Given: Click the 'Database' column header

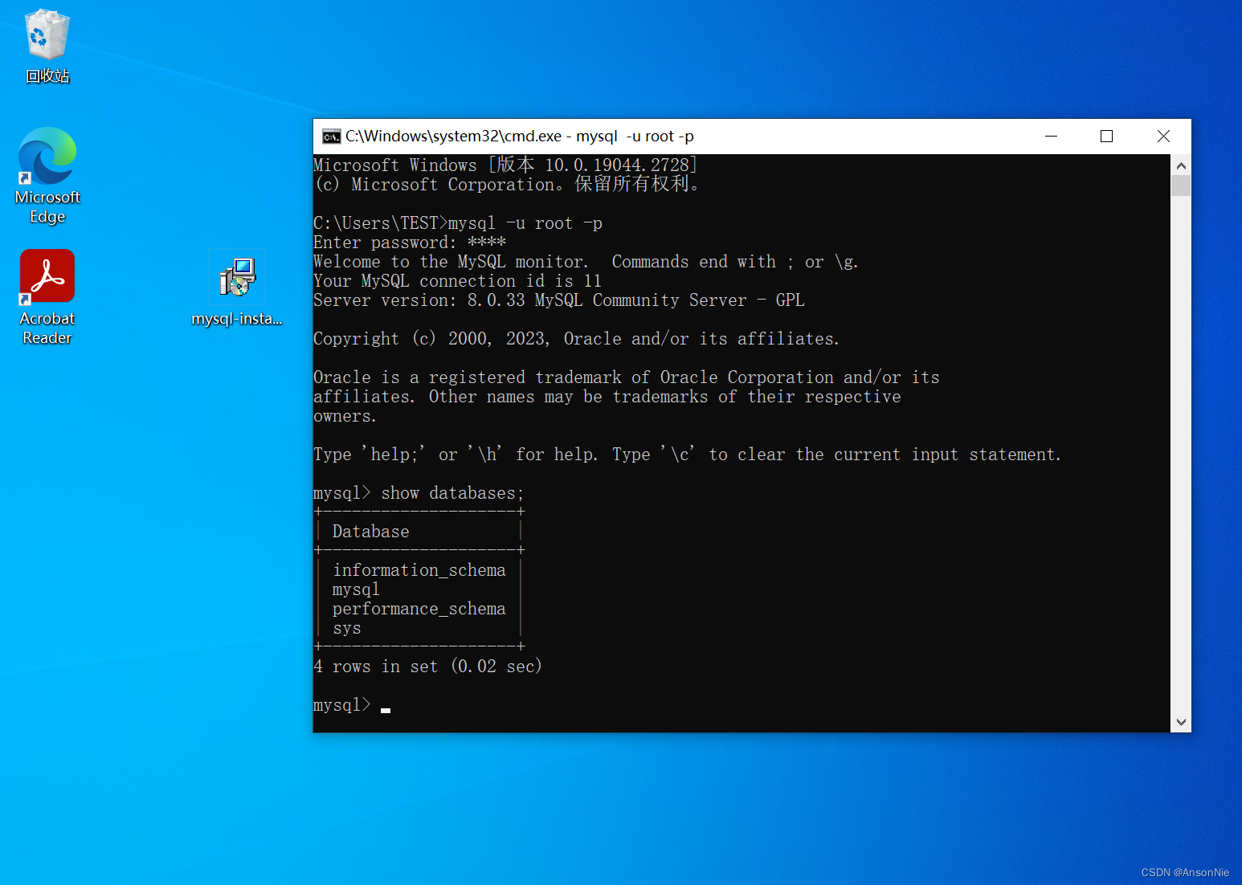Looking at the screenshot, I should coord(371,532).
